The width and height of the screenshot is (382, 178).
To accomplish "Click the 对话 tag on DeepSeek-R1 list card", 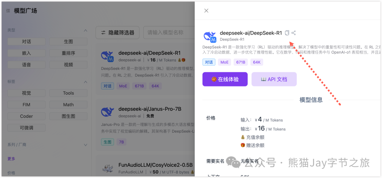I will [x=108, y=86].
